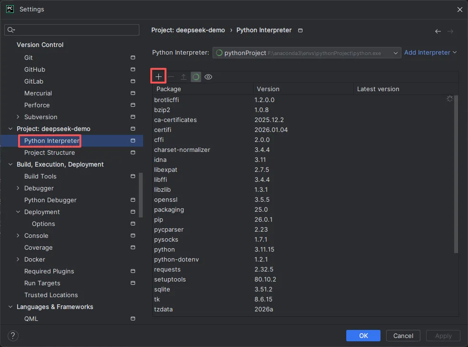The width and height of the screenshot is (468, 347).
Task: Click Project: deepseek-demo breadcrumb
Action: [x=188, y=30]
